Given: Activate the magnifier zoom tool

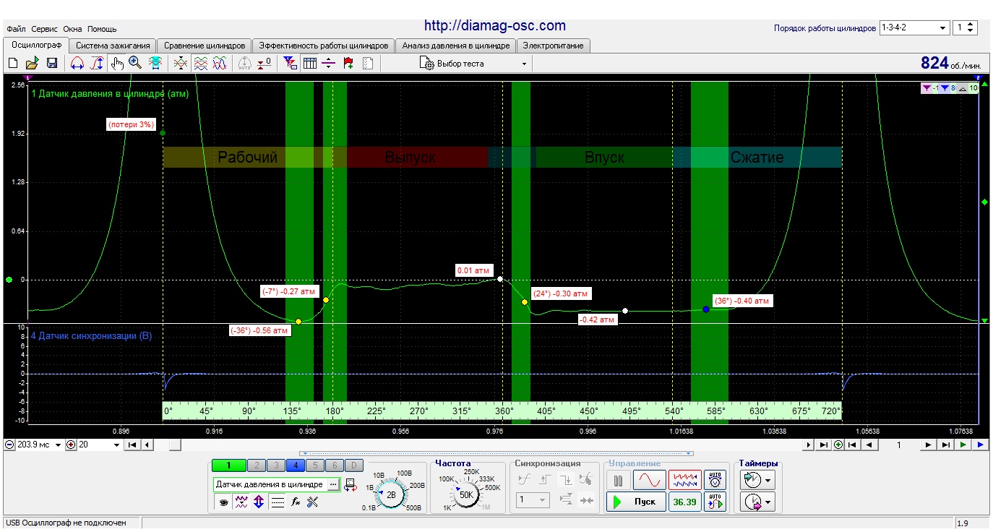Looking at the screenshot, I should (135, 64).
